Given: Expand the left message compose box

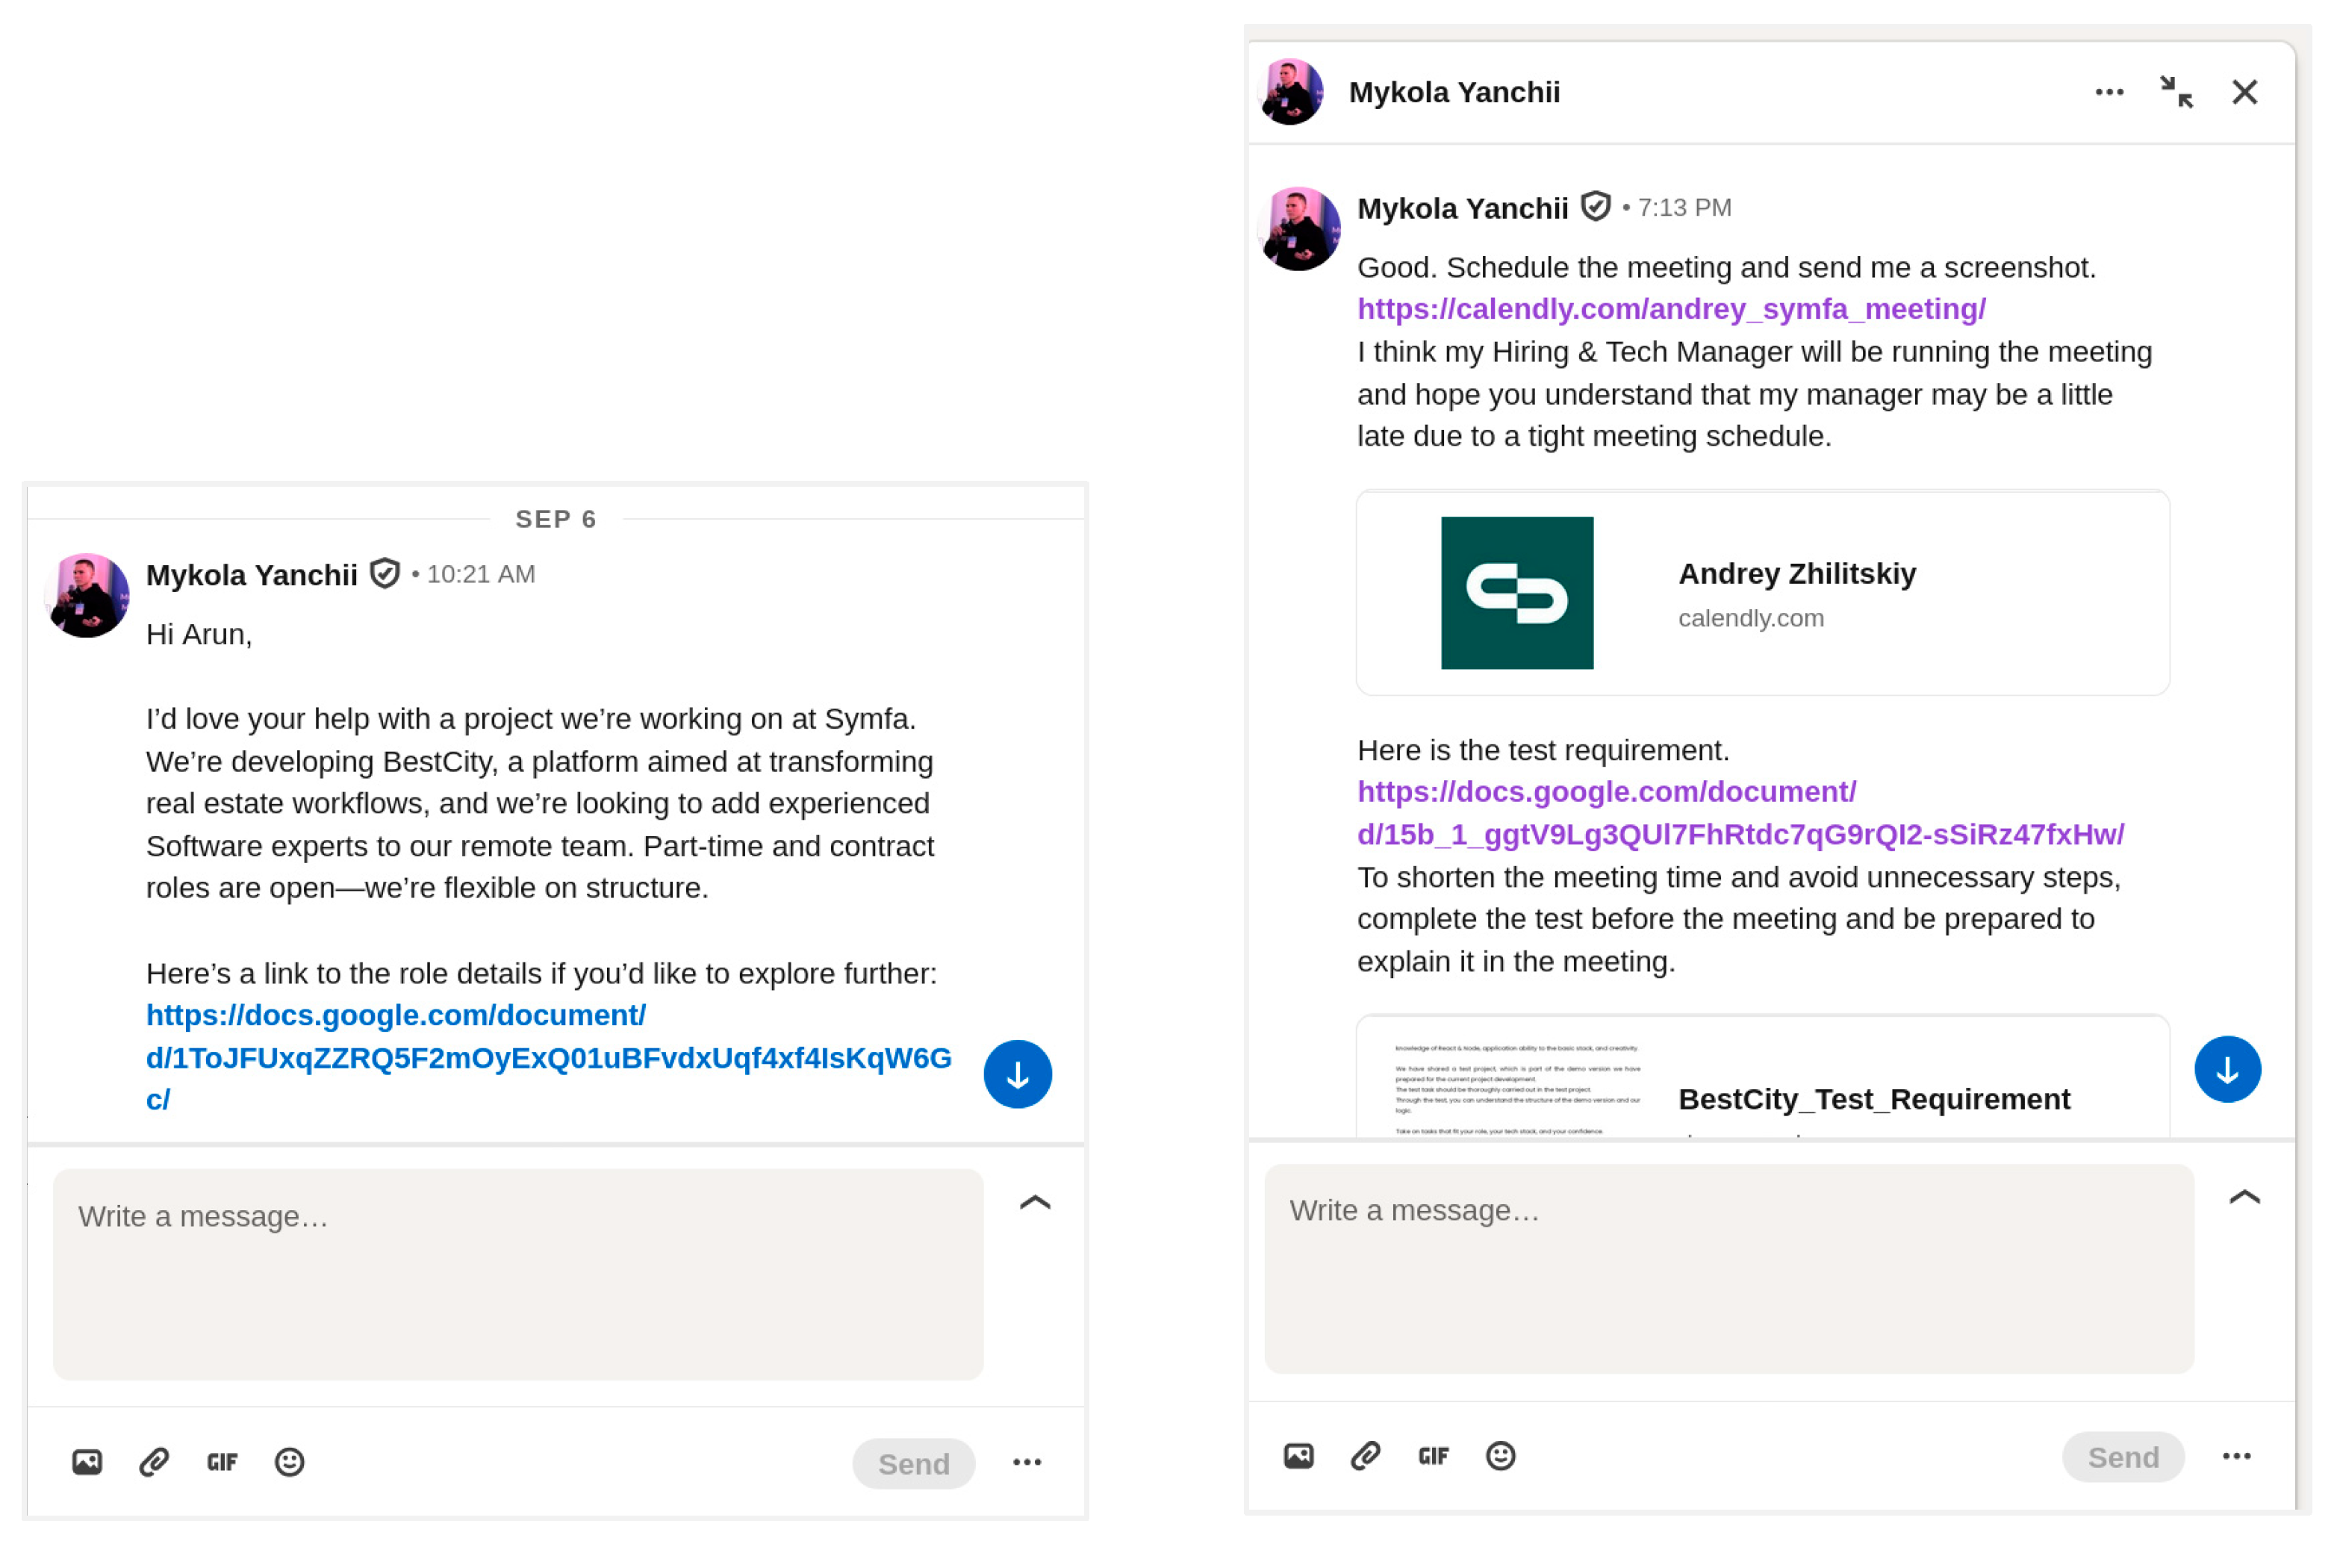Looking at the screenshot, I should pos(1034,1202).
